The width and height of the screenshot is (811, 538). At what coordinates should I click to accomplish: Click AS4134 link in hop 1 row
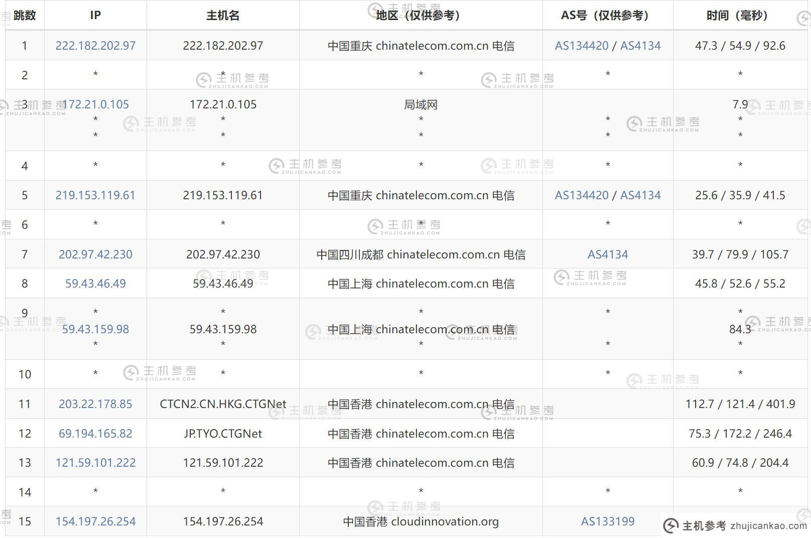tap(640, 46)
